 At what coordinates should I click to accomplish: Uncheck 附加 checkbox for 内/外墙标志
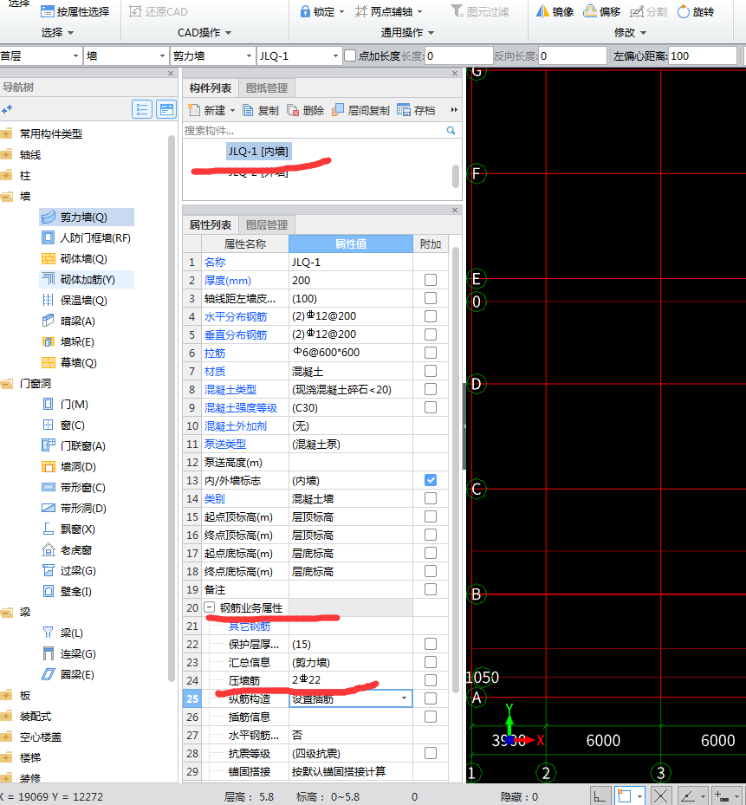click(431, 480)
